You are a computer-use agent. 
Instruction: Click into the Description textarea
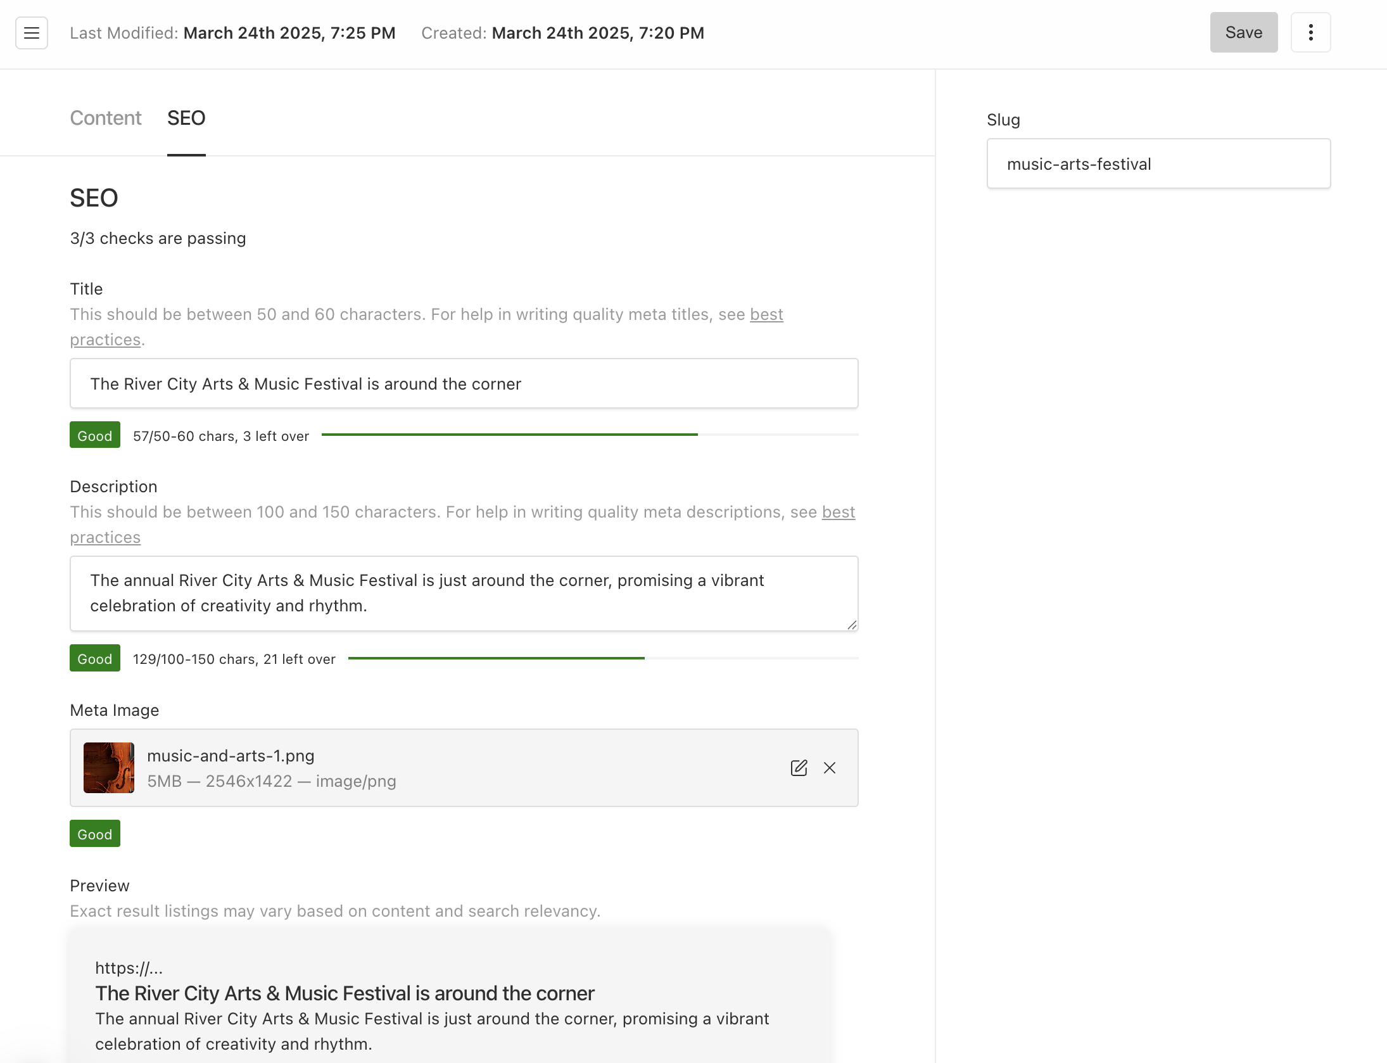[464, 594]
